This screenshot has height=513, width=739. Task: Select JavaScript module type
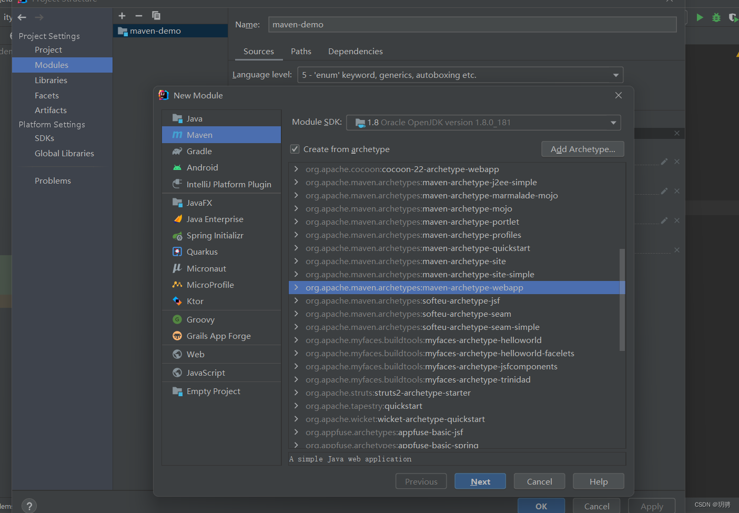point(221,373)
